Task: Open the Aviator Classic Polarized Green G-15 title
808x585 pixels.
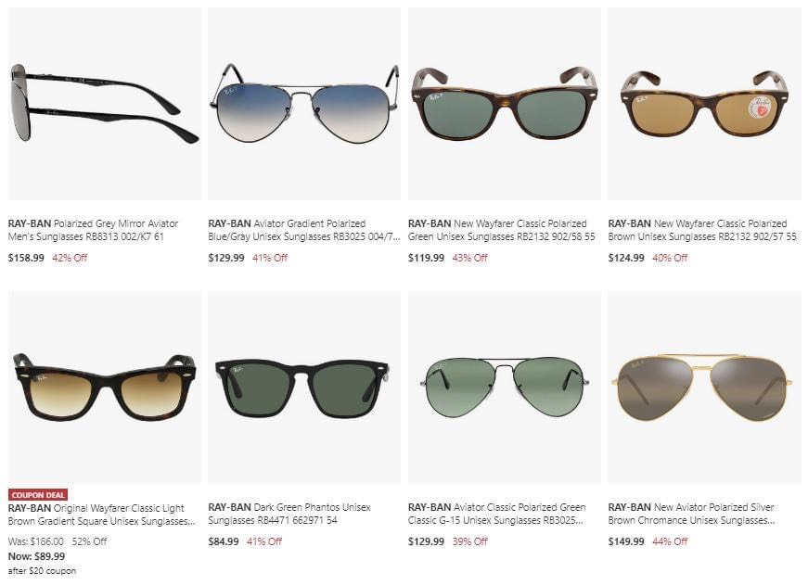Action: pyautogui.click(x=496, y=514)
